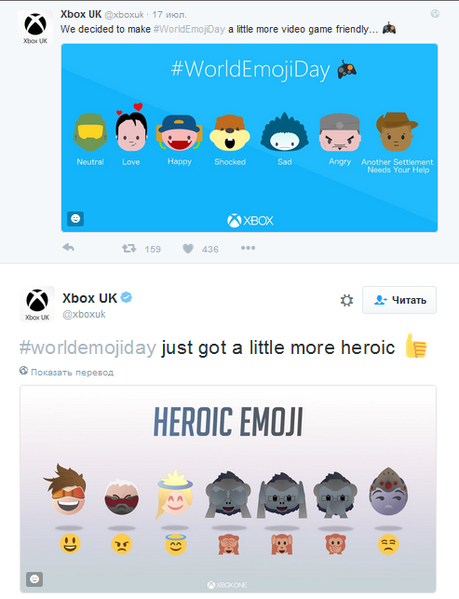Click the Xbox UK name in lower tweet
Viewport: 459px width, 599px height.
(x=89, y=298)
